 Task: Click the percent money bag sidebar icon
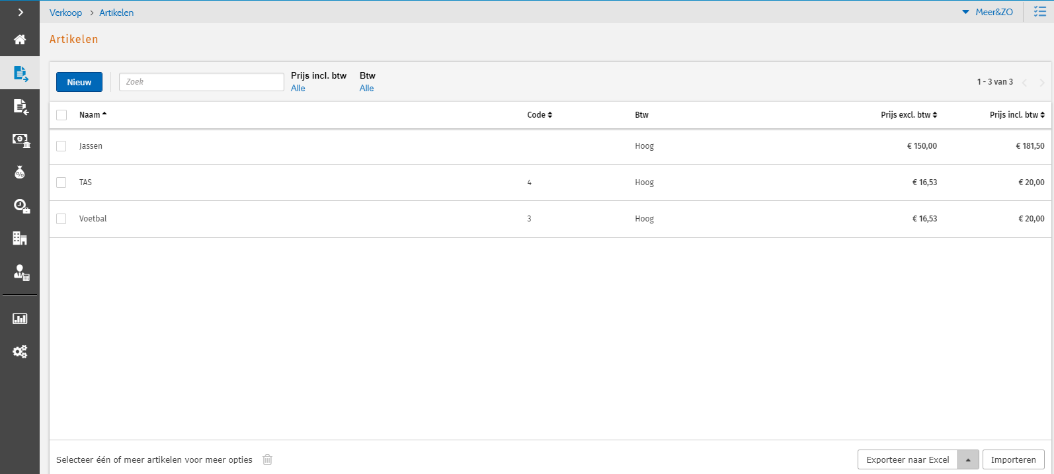coord(20,173)
